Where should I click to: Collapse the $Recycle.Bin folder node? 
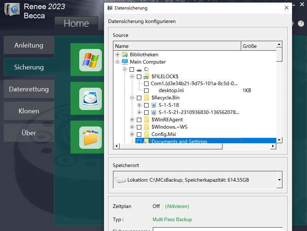pos(132,98)
